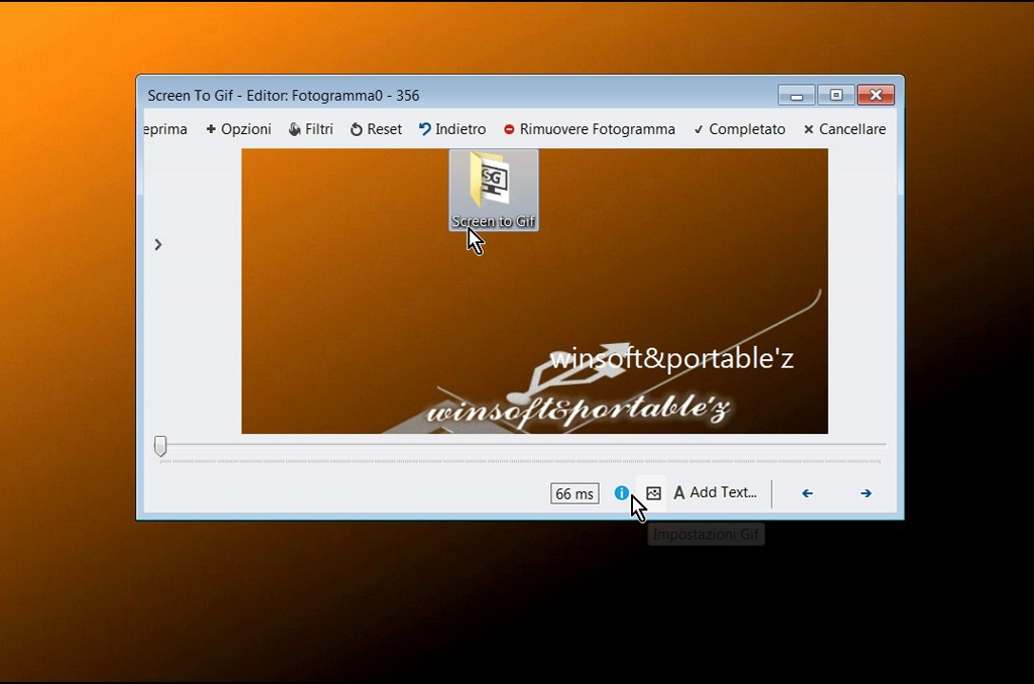Click the Reset button

(x=376, y=129)
